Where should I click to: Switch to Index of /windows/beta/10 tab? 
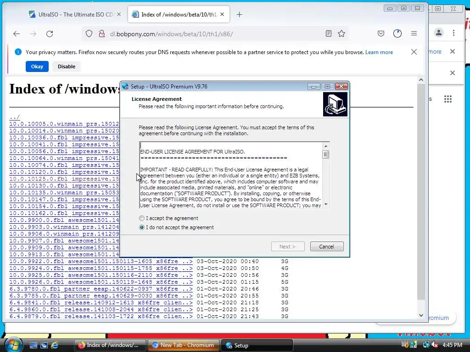179,14
